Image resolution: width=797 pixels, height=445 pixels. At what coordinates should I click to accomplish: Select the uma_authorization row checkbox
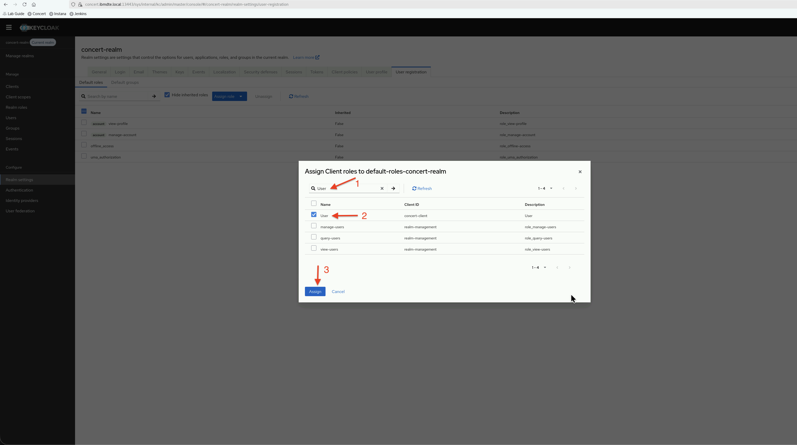pyautogui.click(x=84, y=156)
